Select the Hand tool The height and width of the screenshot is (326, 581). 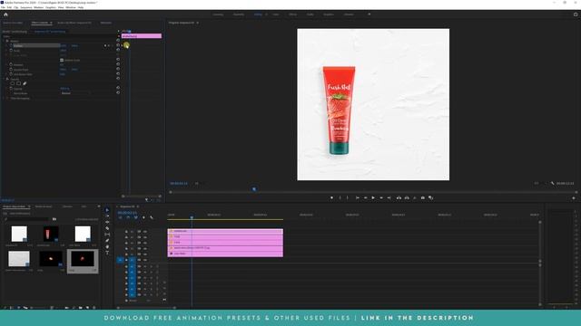[x=107, y=246]
